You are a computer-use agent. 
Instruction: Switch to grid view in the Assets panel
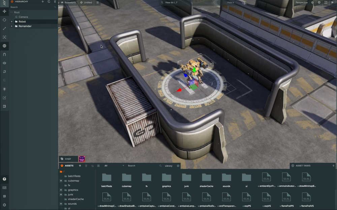tap(99, 166)
